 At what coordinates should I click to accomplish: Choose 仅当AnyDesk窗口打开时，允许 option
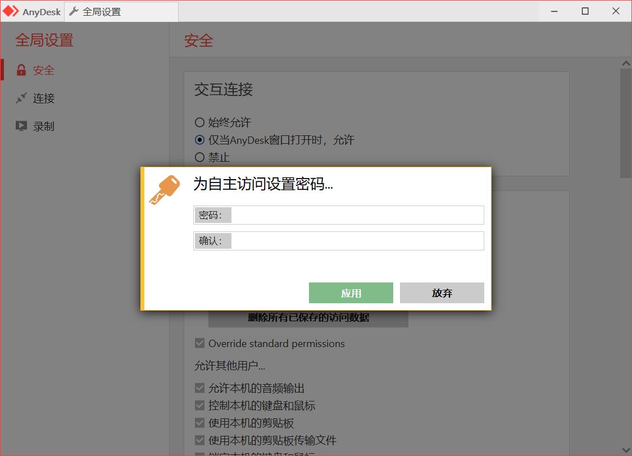point(199,140)
